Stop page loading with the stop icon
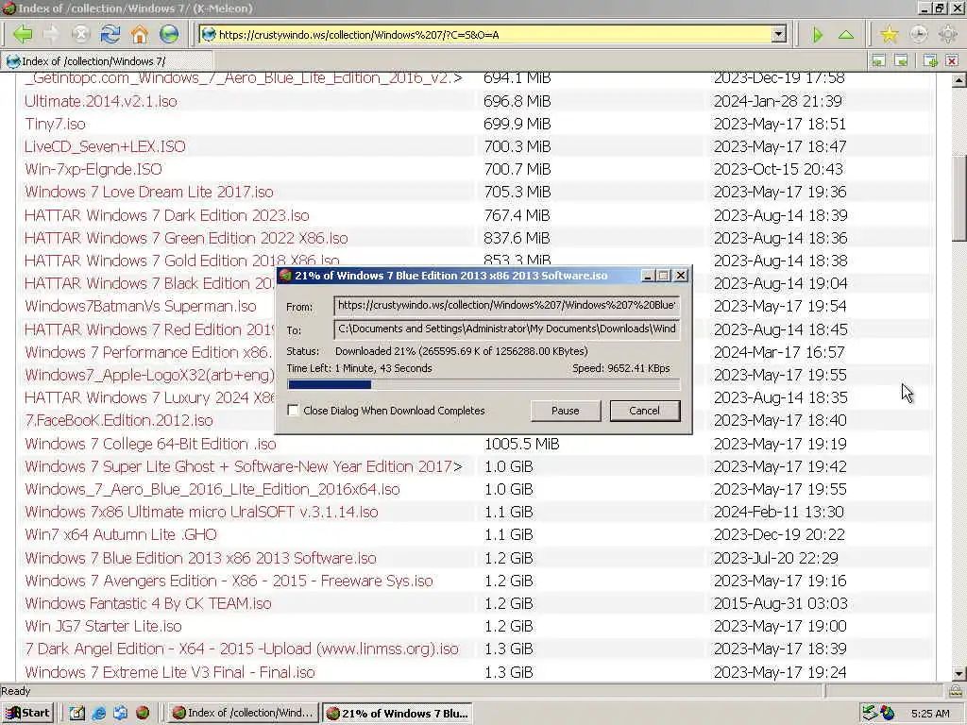This screenshot has height=725, width=967. pos(81,34)
